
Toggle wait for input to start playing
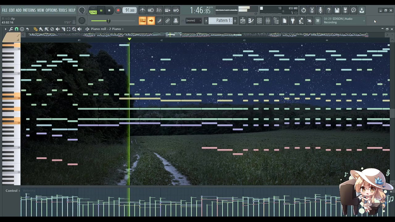coord(151,10)
